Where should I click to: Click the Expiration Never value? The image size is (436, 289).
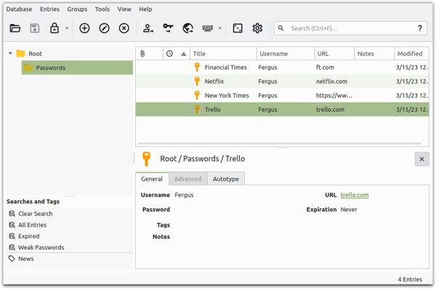pos(349,210)
